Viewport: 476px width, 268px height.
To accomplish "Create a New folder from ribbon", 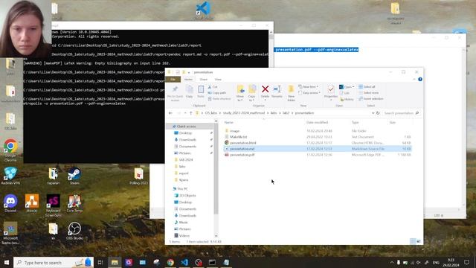I will (x=291, y=93).
